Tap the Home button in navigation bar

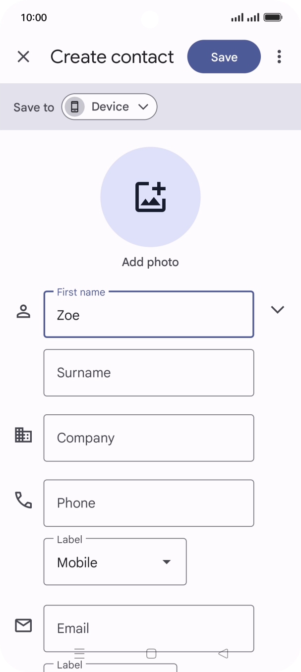pos(150,654)
